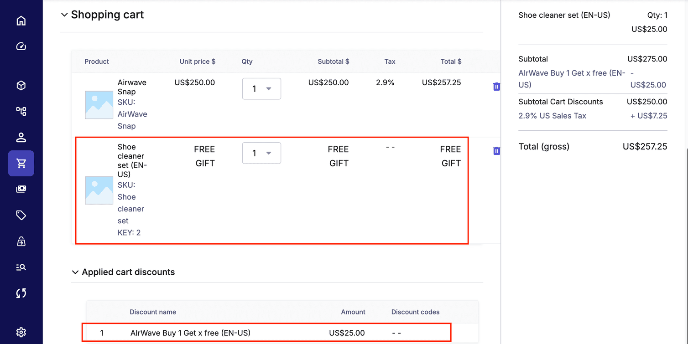This screenshot has width=688, height=344.
Task: Click the Shoe cleaner set product thumbnail
Action: [99, 190]
